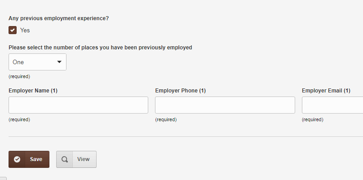Click the dropdown arrow beside "One"
The height and width of the screenshot is (180, 363).
tap(59, 62)
